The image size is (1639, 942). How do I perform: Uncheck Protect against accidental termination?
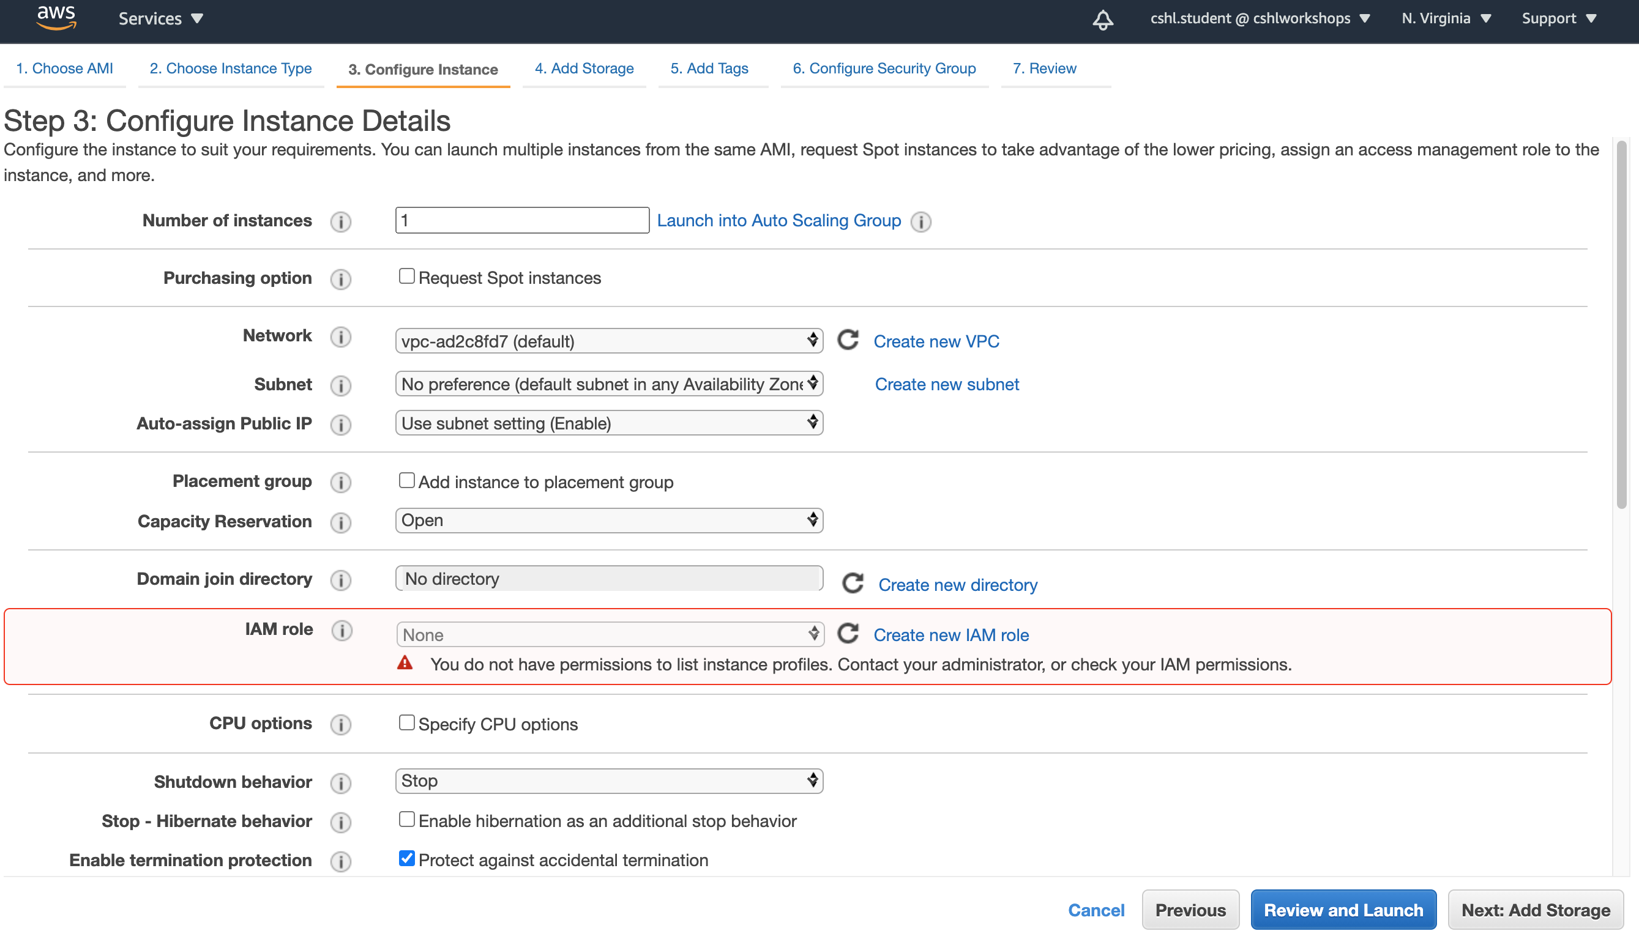click(x=406, y=858)
